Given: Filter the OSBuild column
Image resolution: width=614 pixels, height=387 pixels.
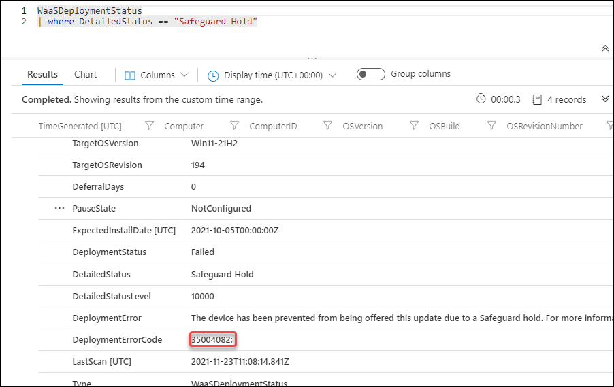Looking at the screenshot, I should (x=491, y=126).
